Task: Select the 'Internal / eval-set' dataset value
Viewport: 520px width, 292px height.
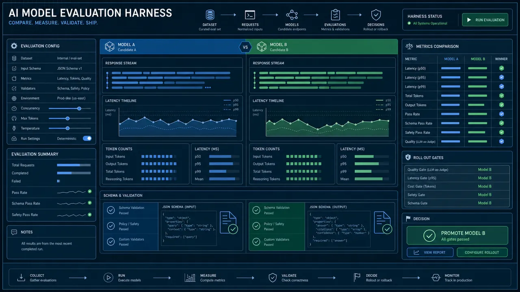Action: pos(69,58)
